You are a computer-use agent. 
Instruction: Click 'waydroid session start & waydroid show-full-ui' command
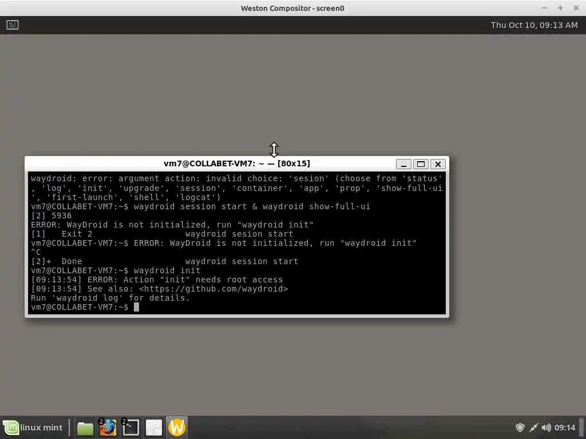252,207
